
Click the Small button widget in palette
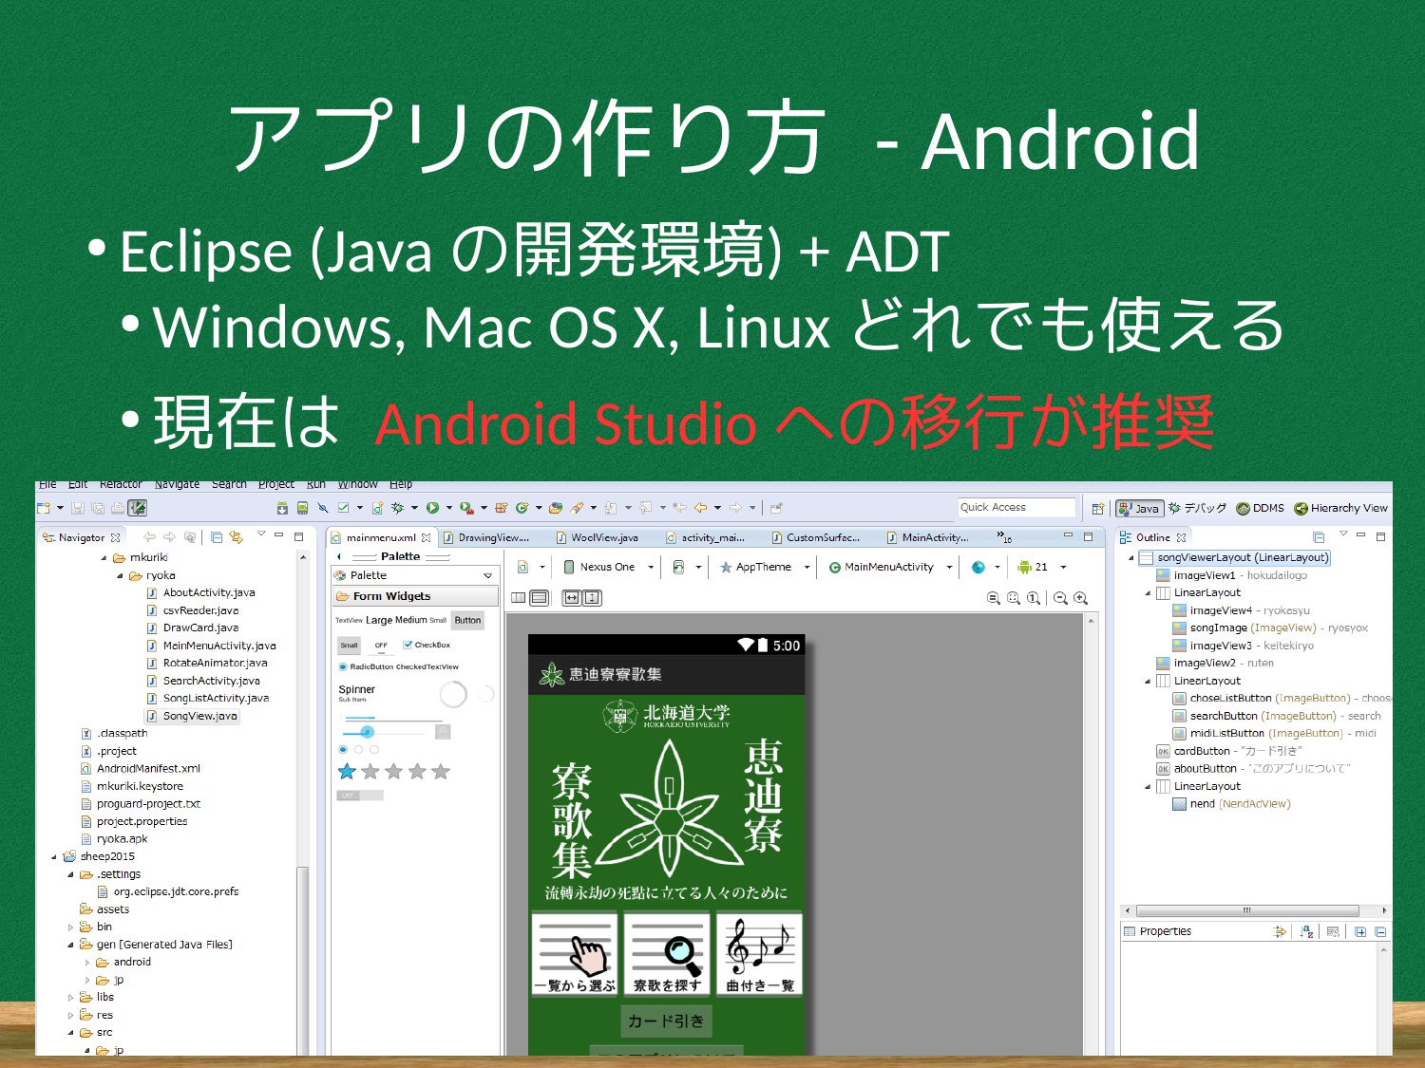[350, 646]
